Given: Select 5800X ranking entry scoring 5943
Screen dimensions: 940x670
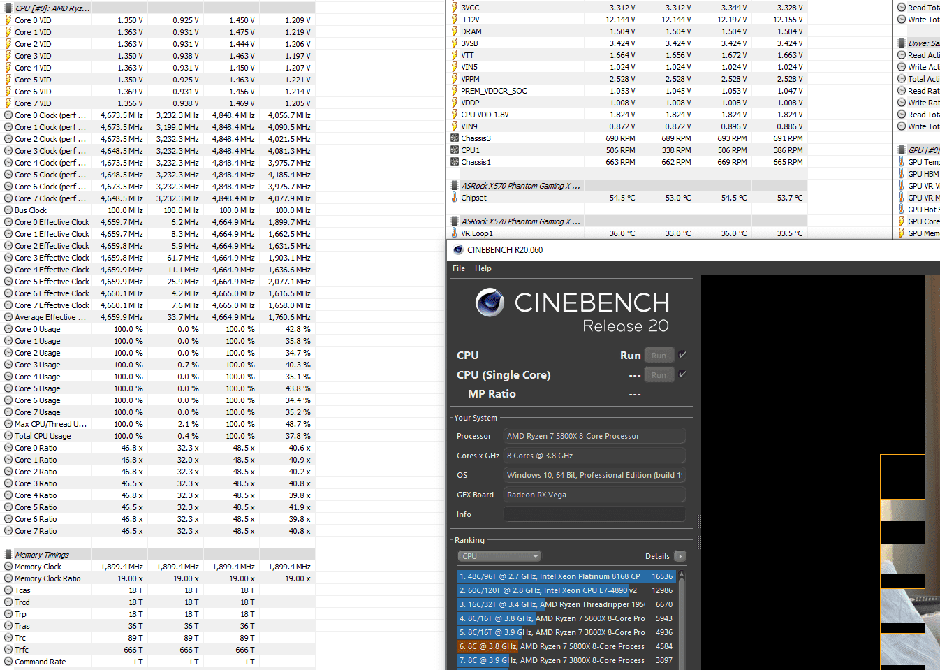Looking at the screenshot, I should (566, 618).
